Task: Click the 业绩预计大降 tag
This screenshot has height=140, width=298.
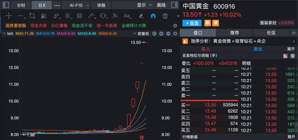Action: point(134,26)
